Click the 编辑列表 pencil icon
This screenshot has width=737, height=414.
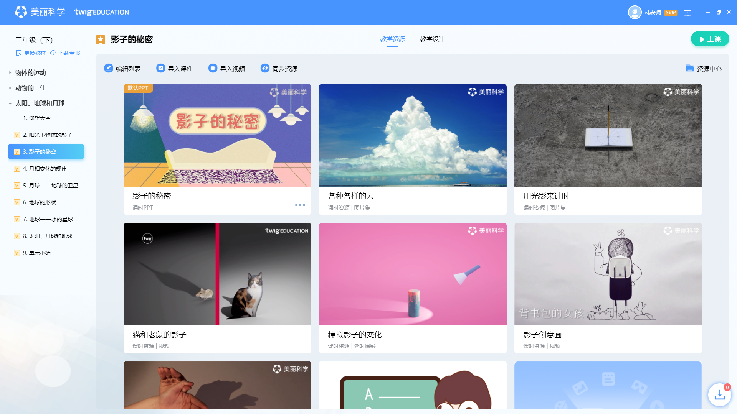pos(109,68)
